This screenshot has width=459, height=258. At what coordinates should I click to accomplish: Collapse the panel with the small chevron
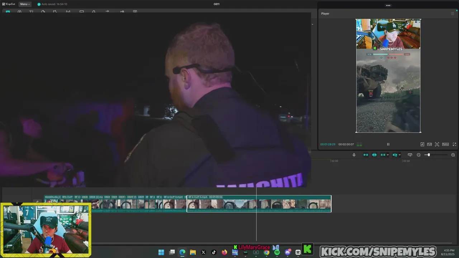tap(312, 24)
